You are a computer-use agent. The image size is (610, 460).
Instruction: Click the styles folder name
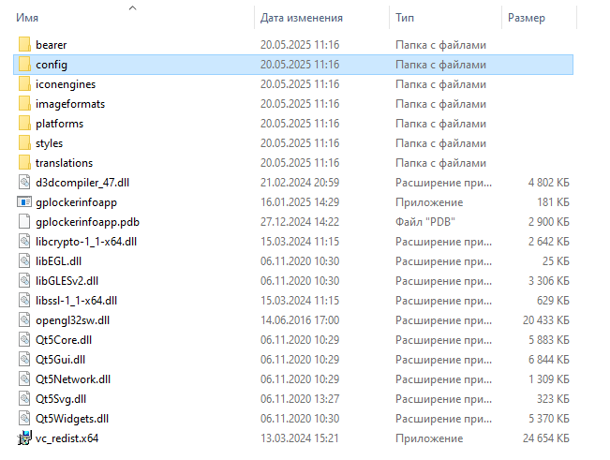49,143
